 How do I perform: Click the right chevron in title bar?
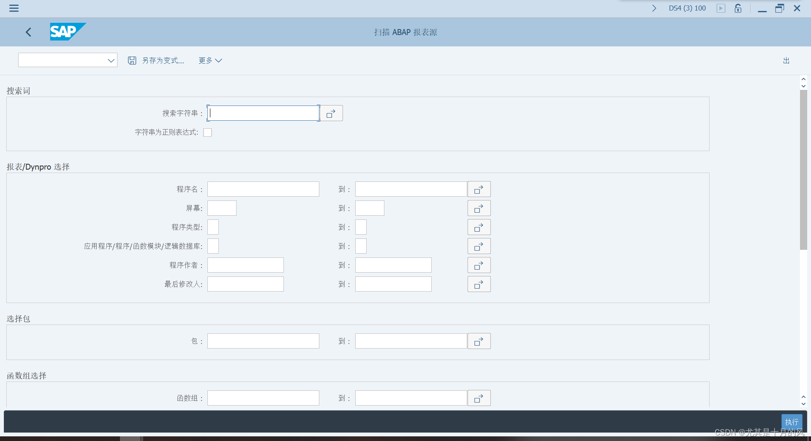pos(654,8)
